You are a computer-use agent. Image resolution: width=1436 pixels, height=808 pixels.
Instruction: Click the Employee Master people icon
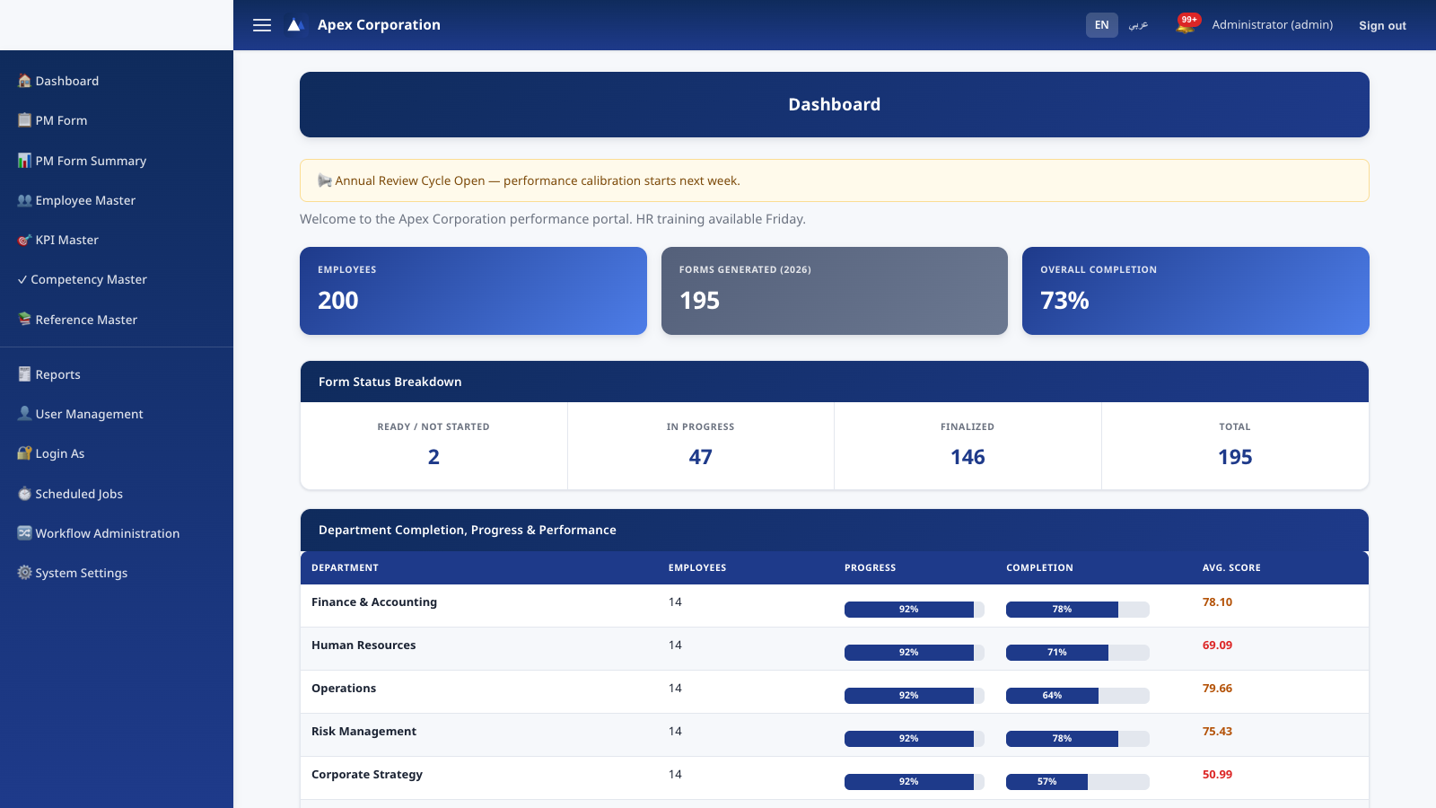[24, 200]
